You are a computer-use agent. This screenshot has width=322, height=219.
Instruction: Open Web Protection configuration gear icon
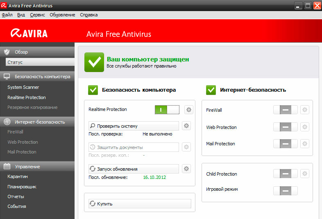[304, 127]
